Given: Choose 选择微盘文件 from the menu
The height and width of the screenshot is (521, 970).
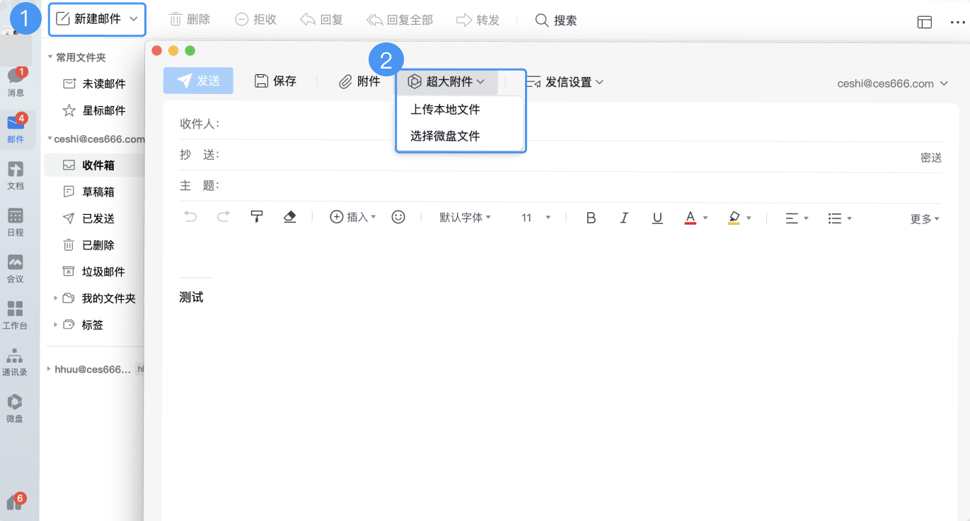Looking at the screenshot, I should [x=446, y=136].
